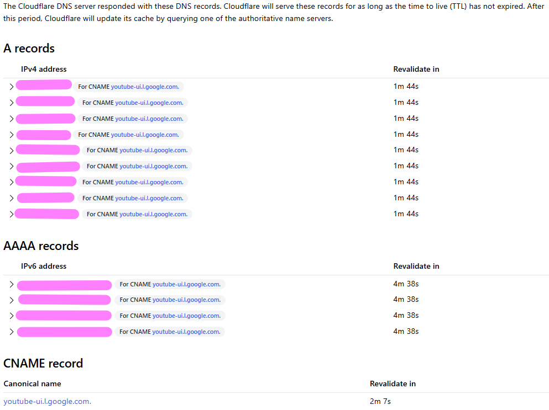Click the 'A records' heading
549x410 pixels.
pyautogui.click(x=29, y=48)
